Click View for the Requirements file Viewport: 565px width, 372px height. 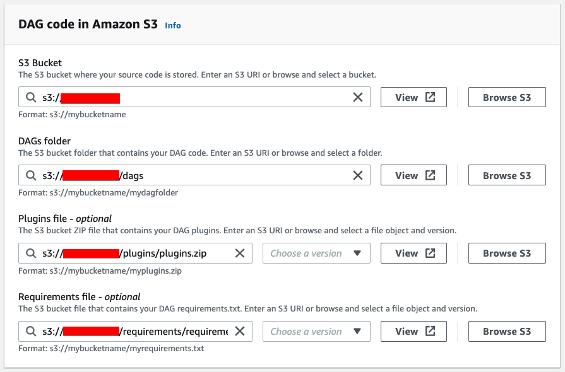[x=413, y=331]
